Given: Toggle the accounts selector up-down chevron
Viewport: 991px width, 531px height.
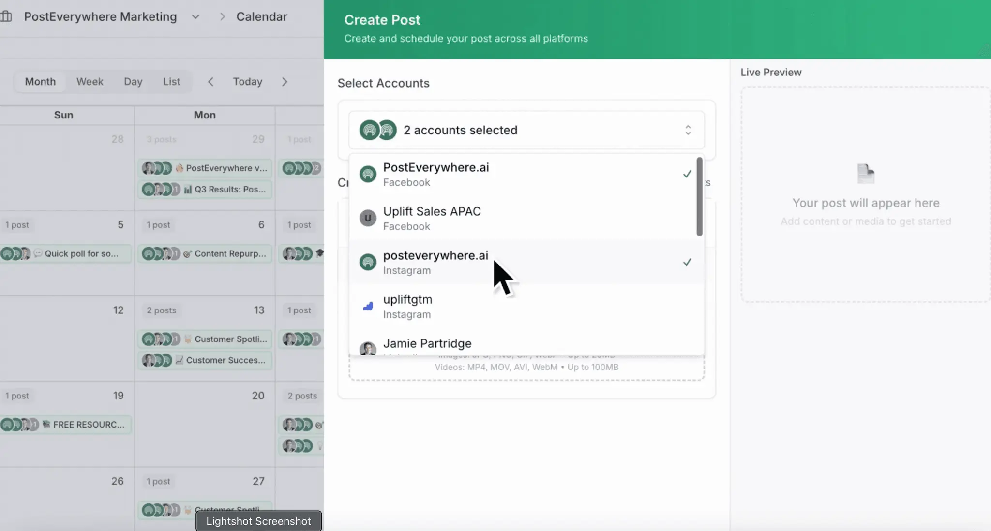Looking at the screenshot, I should 688,130.
